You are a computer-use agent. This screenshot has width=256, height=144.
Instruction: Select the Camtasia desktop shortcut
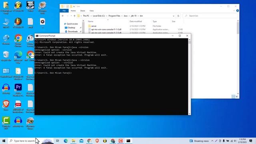6,123
